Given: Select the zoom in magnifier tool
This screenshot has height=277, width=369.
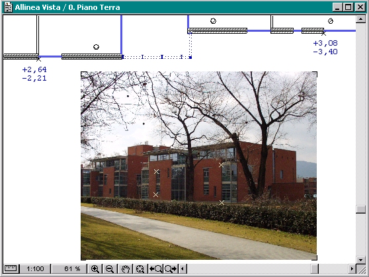Looking at the screenshot, I should [x=95, y=269].
